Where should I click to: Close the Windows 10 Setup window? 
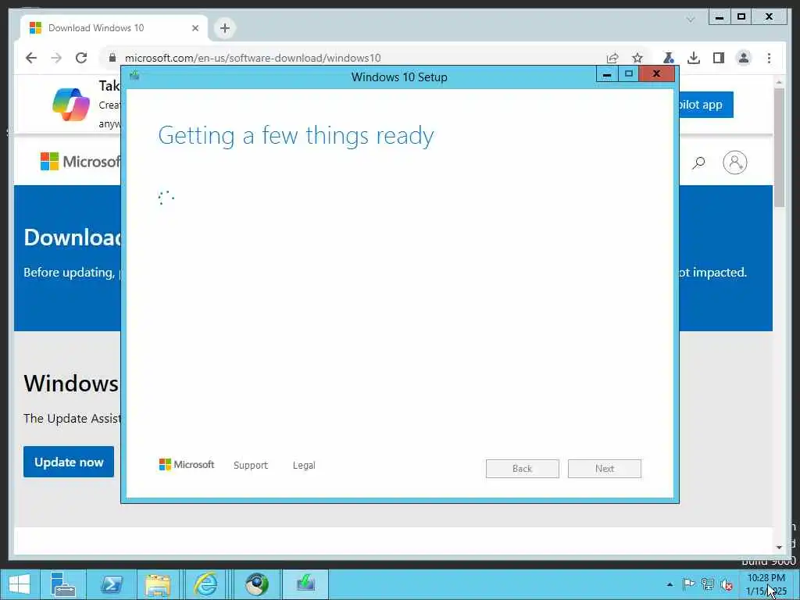[x=656, y=74]
